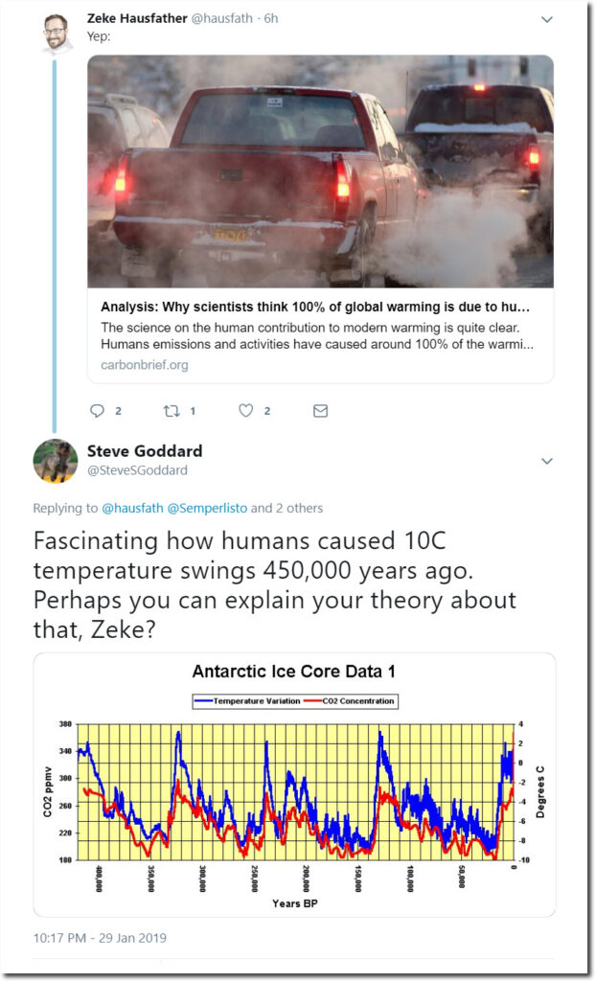Viewport: 595px width, 981px height.
Task: Click the retweet icon on Zeke's tweet
Action: 171,410
